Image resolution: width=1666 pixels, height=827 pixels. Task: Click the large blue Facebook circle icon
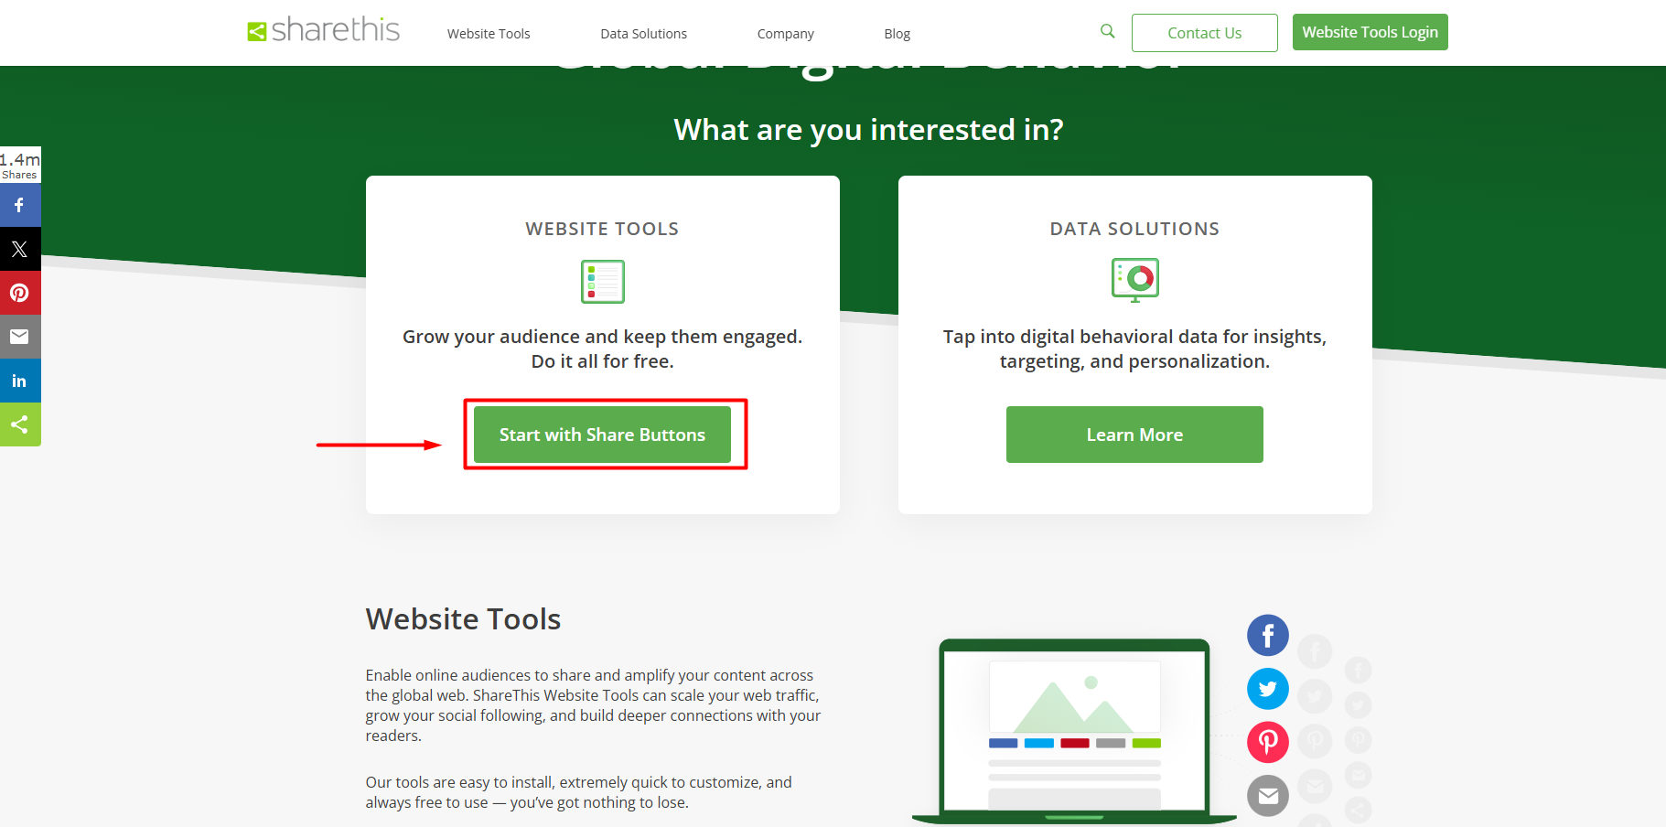[x=1268, y=635]
